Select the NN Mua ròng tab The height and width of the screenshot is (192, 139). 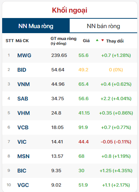point(36,26)
